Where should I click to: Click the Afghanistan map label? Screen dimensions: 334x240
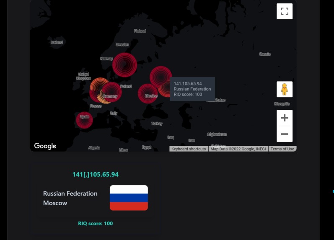pos(217,134)
